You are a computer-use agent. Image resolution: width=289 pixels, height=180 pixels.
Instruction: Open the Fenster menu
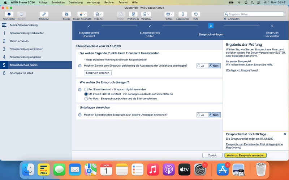click(123, 3)
